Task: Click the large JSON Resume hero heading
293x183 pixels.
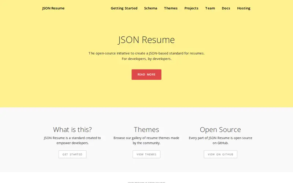Action: click(146, 40)
